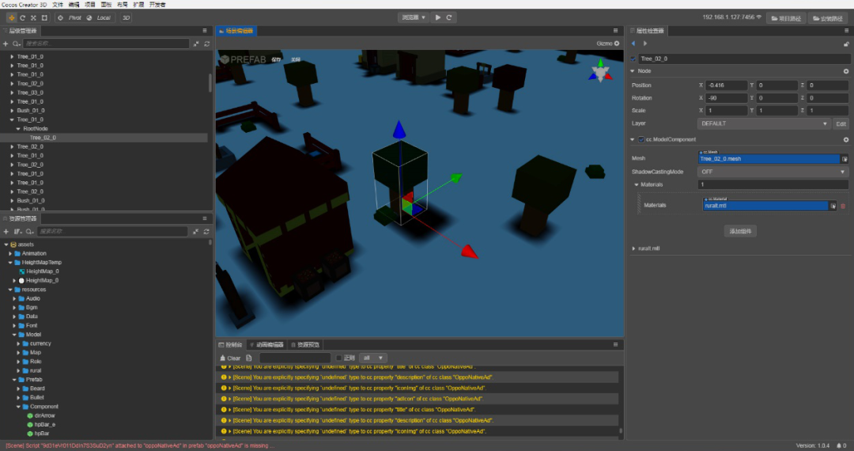Click the Edit button beside Layer

(841, 123)
